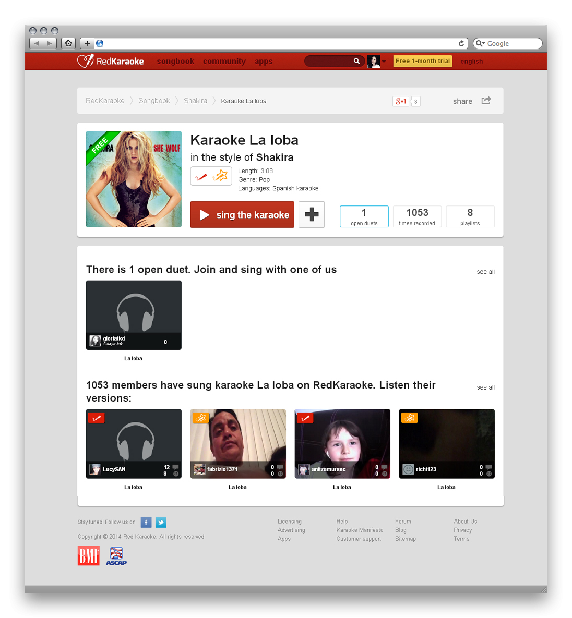This screenshot has height=618, width=572.
Task: Click the red microphone mode icon
Action: [x=201, y=177]
